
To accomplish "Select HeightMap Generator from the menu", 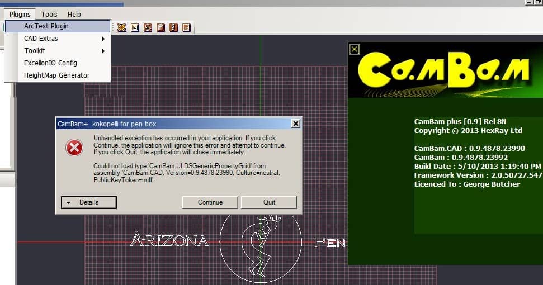I will [x=57, y=75].
